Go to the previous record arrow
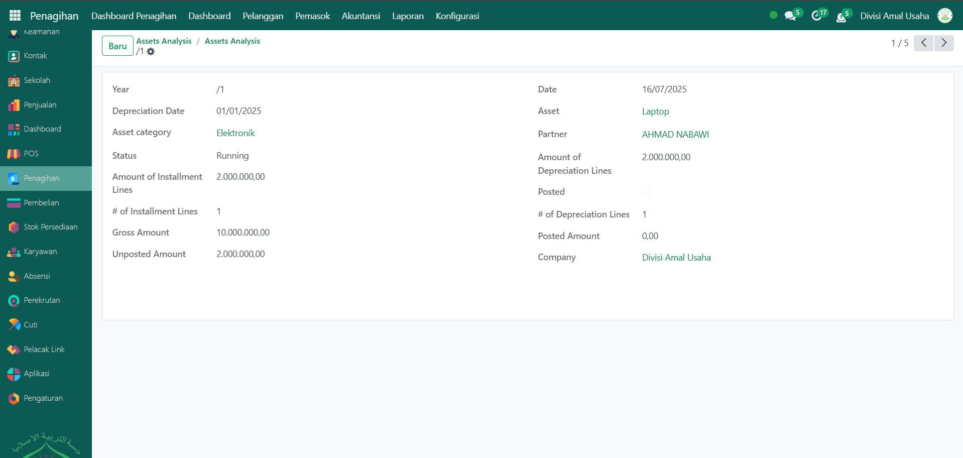The height and width of the screenshot is (458, 963). [923, 43]
